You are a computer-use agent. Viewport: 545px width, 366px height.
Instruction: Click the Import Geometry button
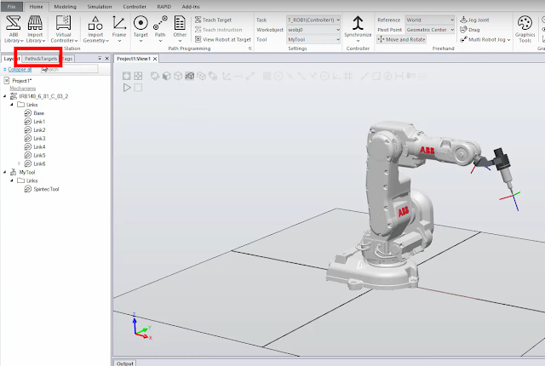[x=95, y=29]
